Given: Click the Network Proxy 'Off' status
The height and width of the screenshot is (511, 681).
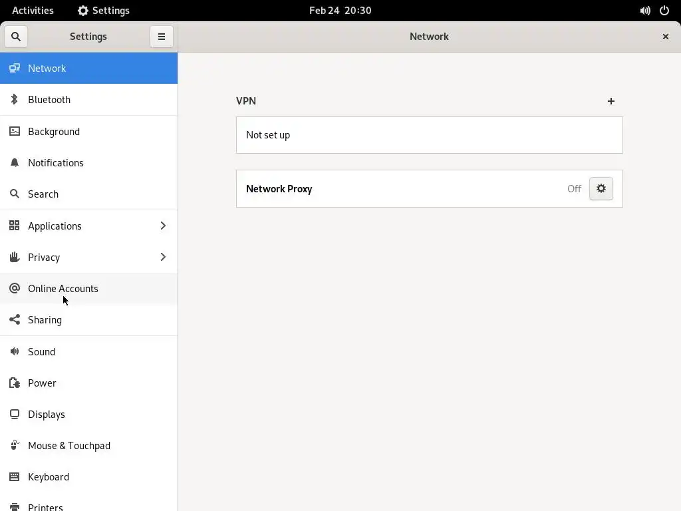Looking at the screenshot, I should point(574,188).
